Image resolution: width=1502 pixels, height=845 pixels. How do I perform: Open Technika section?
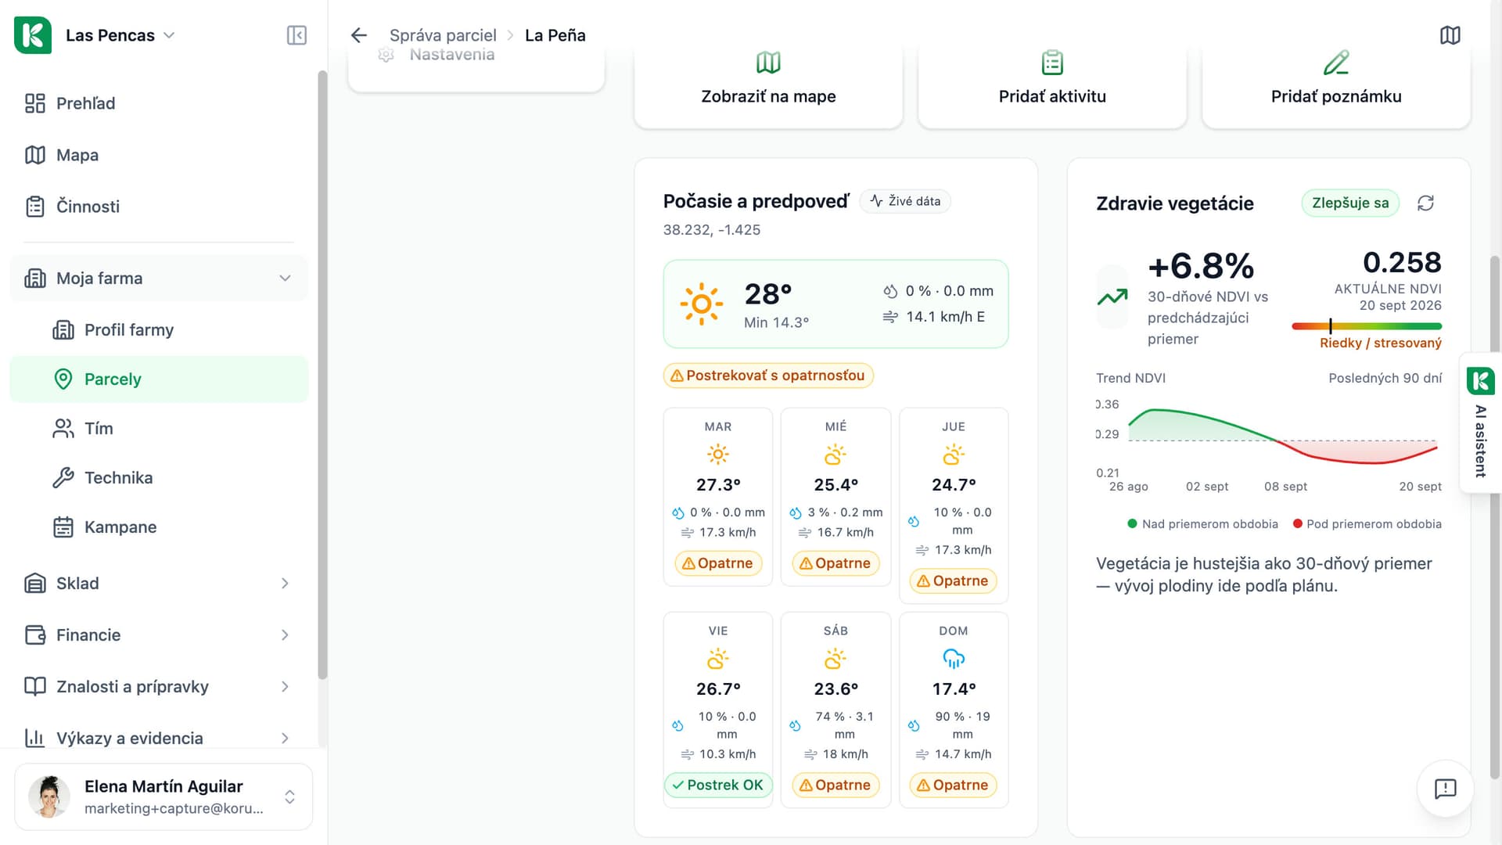[159, 478]
